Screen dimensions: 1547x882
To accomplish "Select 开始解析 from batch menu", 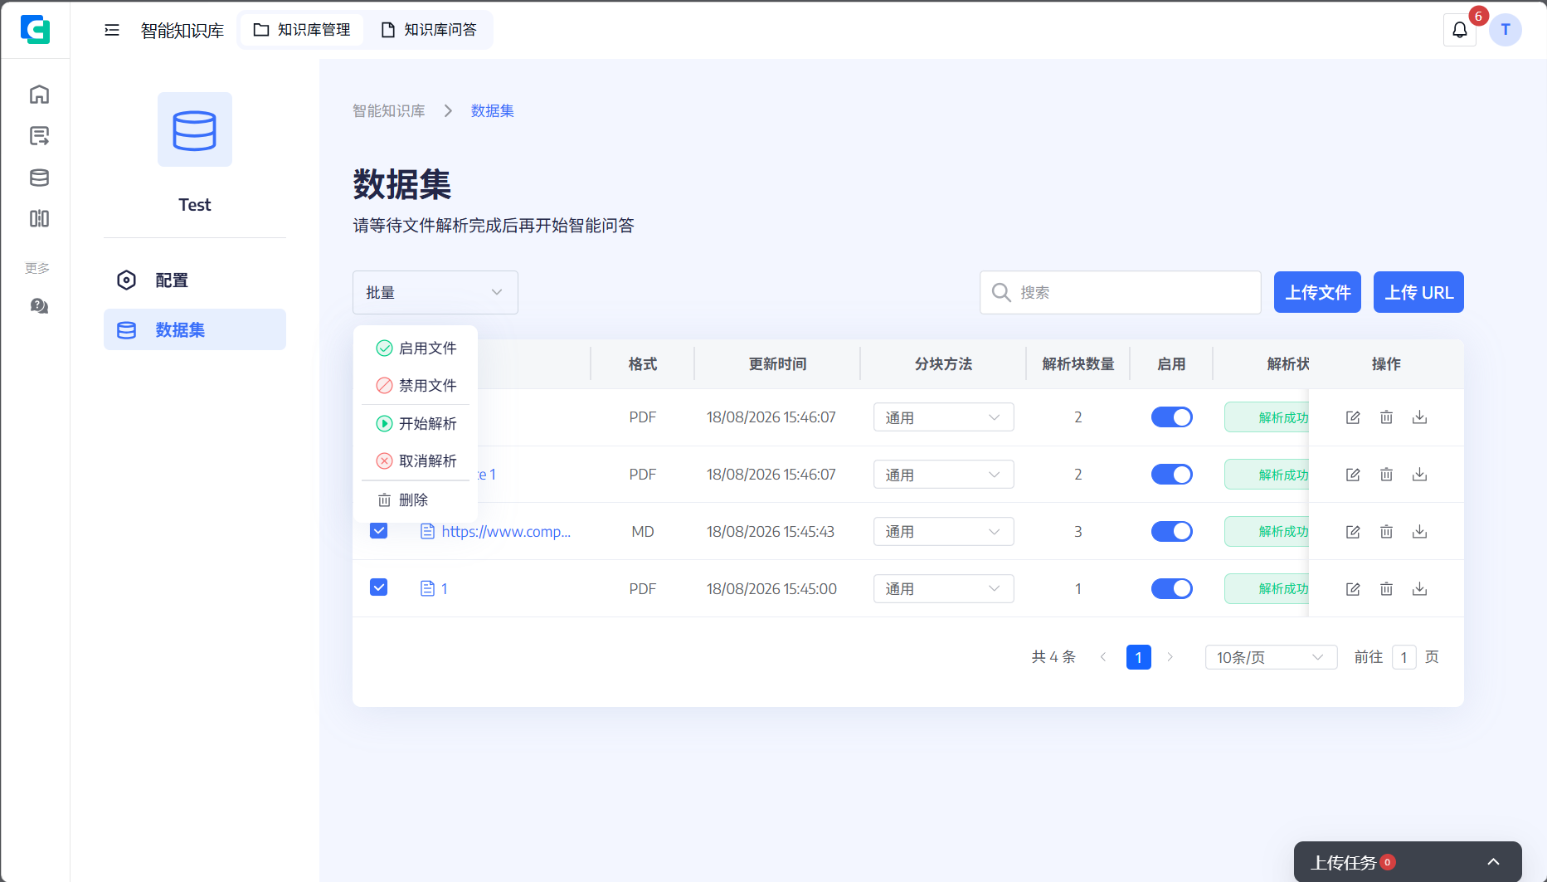I will pyautogui.click(x=416, y=424).
